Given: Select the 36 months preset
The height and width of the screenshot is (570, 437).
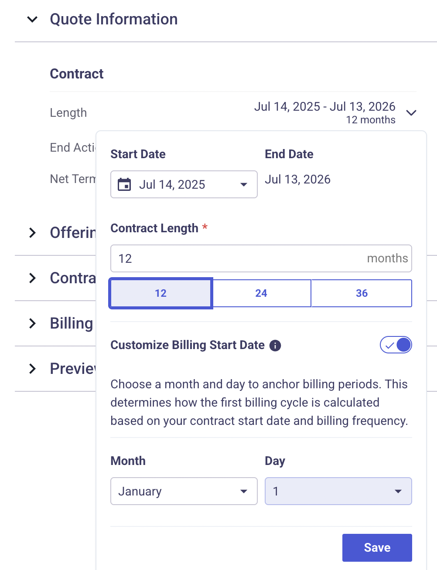Looking at the screenshot, I should (x=362, y=293).
